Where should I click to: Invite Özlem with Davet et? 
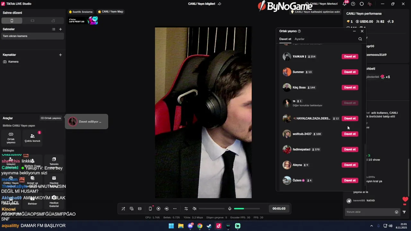pyautogui.click(x=350, y=180)
